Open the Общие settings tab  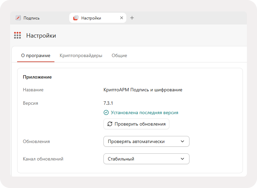pos(119,55)
